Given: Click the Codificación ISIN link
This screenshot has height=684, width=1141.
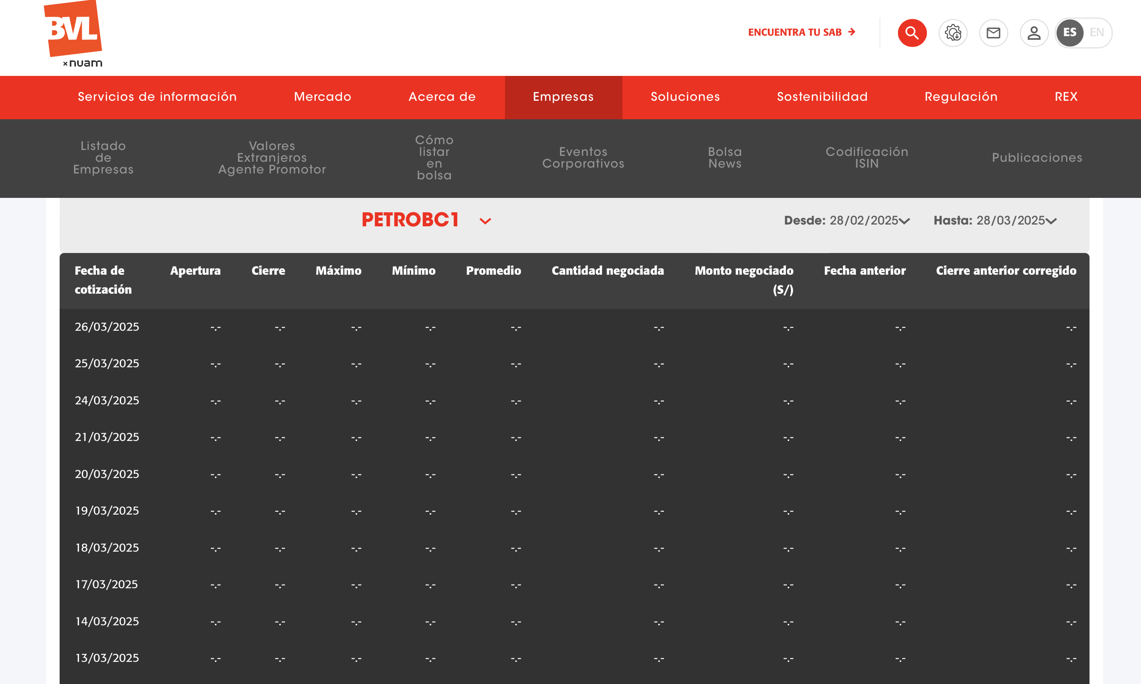Looking at the screenshot, I should tap(866, 158).
